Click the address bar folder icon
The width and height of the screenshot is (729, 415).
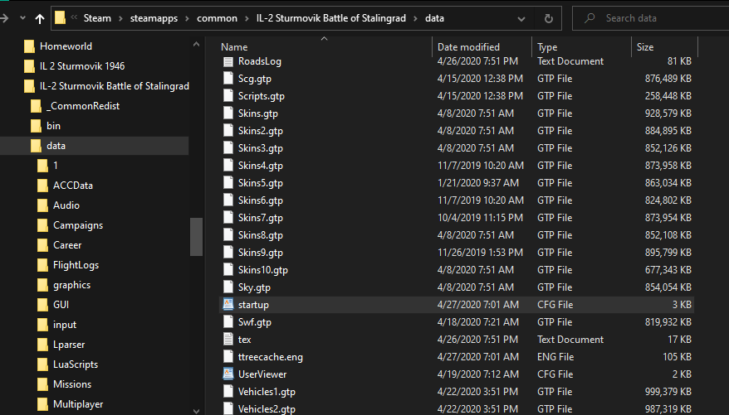pyautogui.click(x=60, y=18)
